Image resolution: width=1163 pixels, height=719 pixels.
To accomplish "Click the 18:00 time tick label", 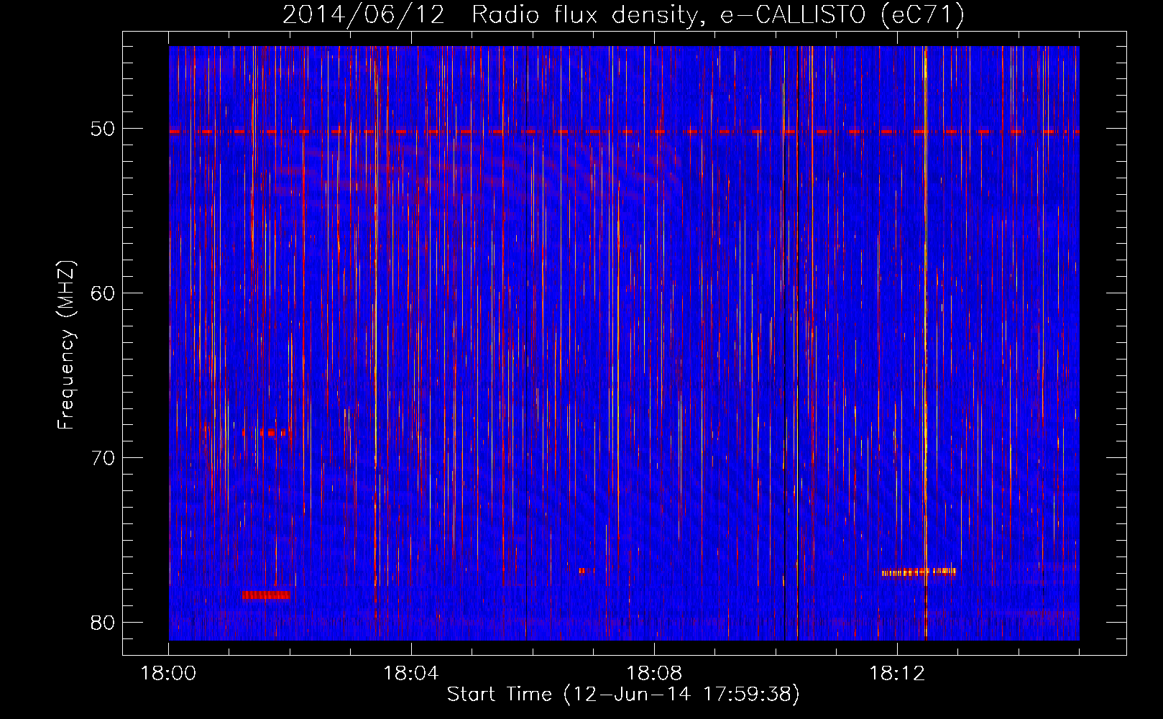I will point(168,674).
